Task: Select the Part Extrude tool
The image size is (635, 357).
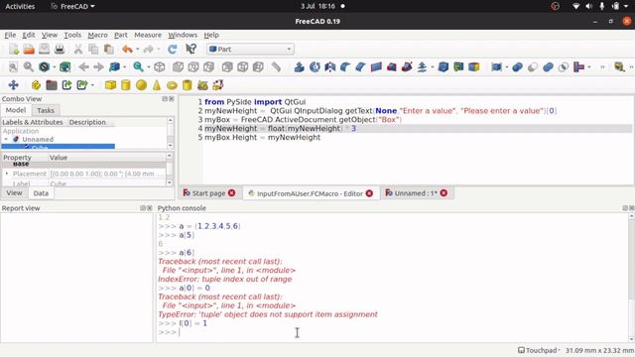Action: pyautogui.click(x=300, y=66)
